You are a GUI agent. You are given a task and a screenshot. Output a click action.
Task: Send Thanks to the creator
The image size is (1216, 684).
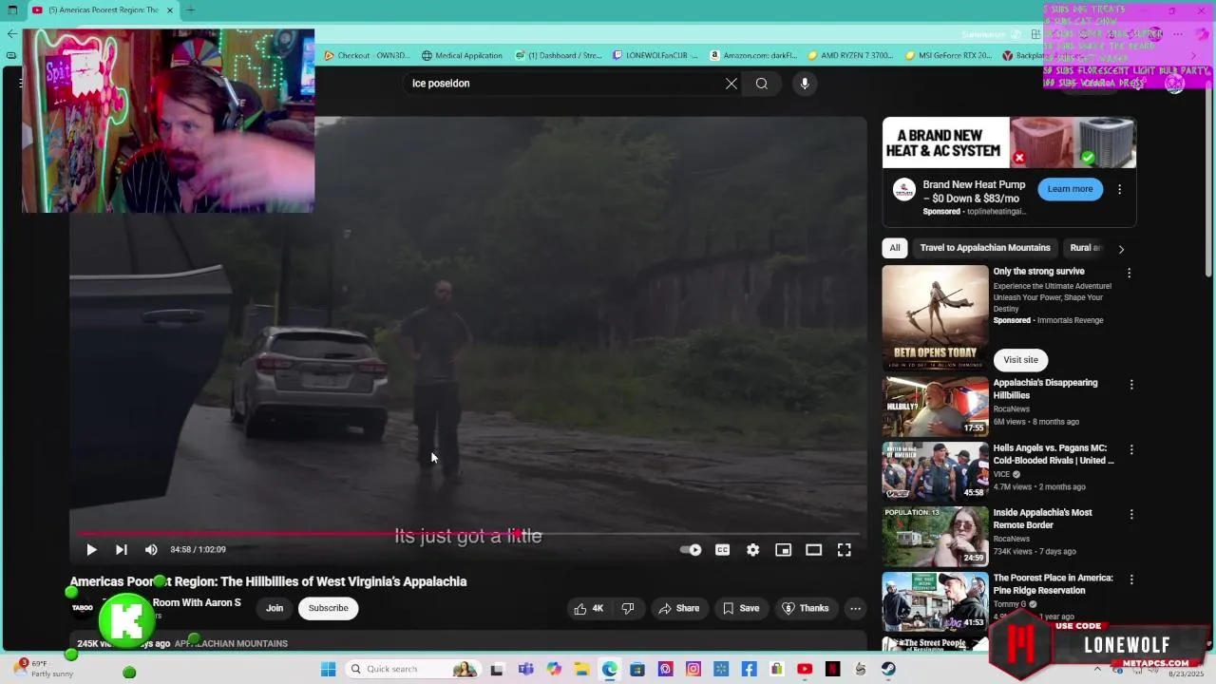[x=805, y=608]
